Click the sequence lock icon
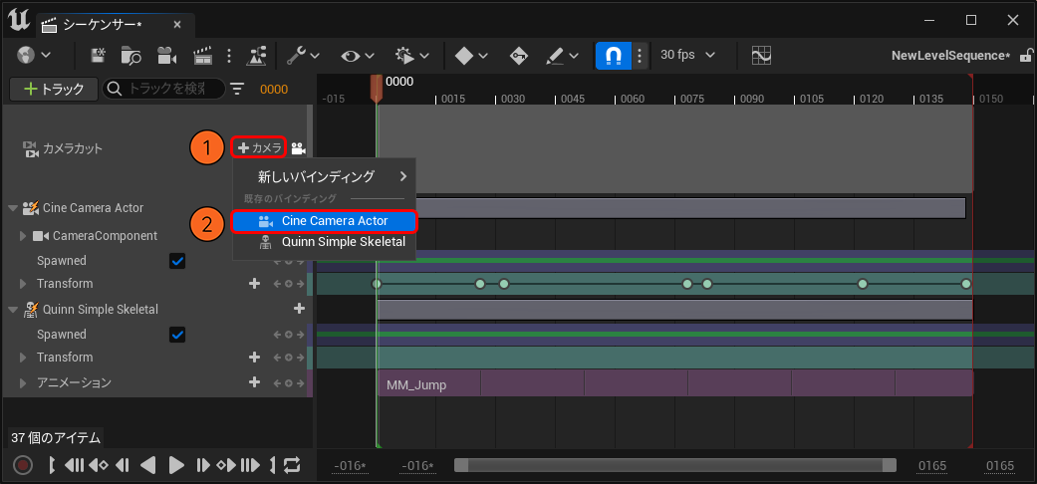 pos(1026,55)
